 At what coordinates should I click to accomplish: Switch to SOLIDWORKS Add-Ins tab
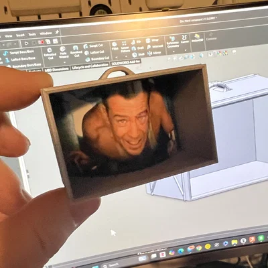pos(126,63)
